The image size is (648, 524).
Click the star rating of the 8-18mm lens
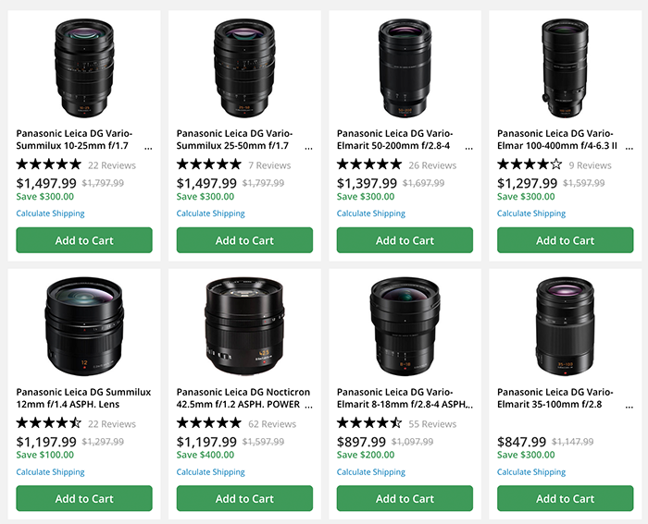click(x=369, y=423)
